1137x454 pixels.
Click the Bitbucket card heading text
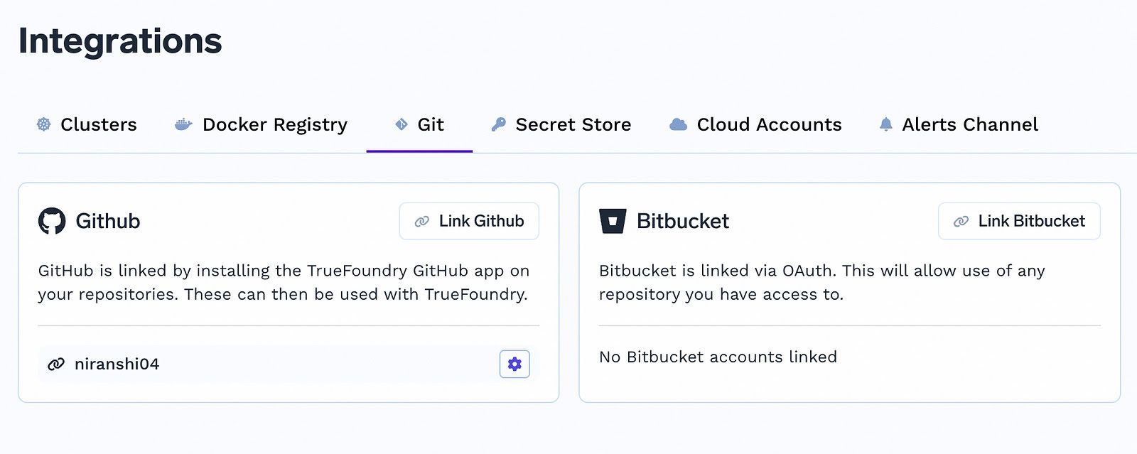click(x=682, y=221)
